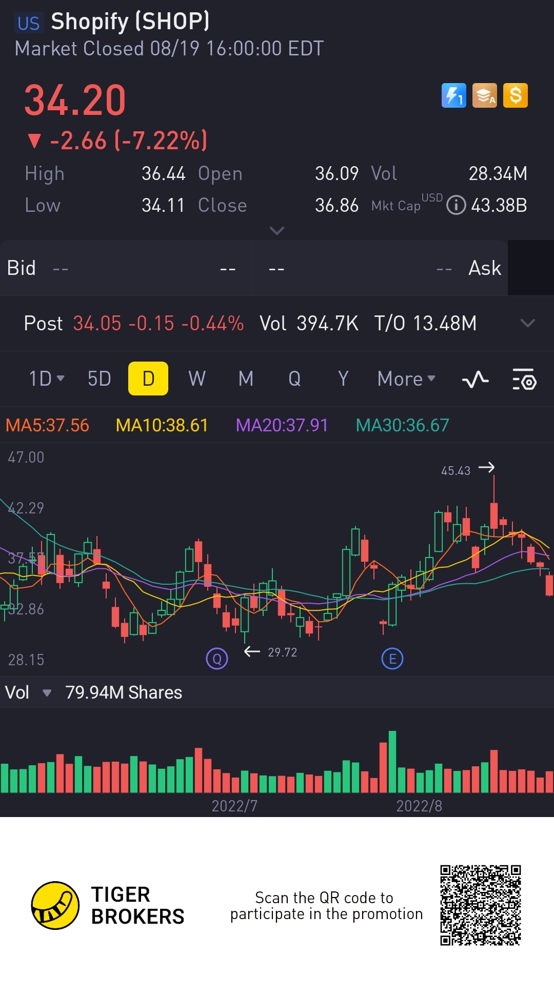Tap the 29.72 low price label
Image resolution: width=554 pixels, height=994 pixels.
(x=282, y=652)
